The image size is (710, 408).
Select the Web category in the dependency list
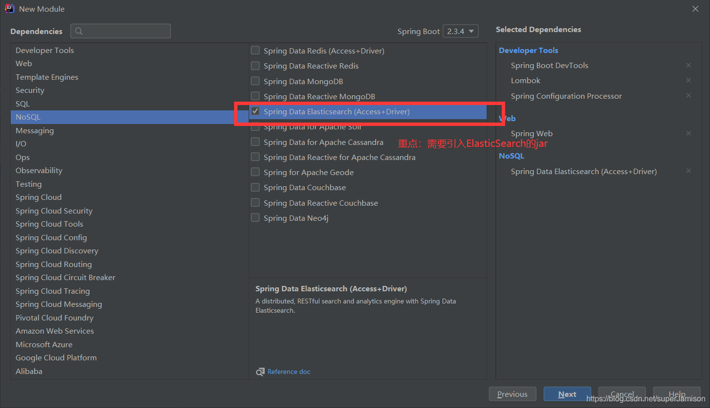coord(129,63)
